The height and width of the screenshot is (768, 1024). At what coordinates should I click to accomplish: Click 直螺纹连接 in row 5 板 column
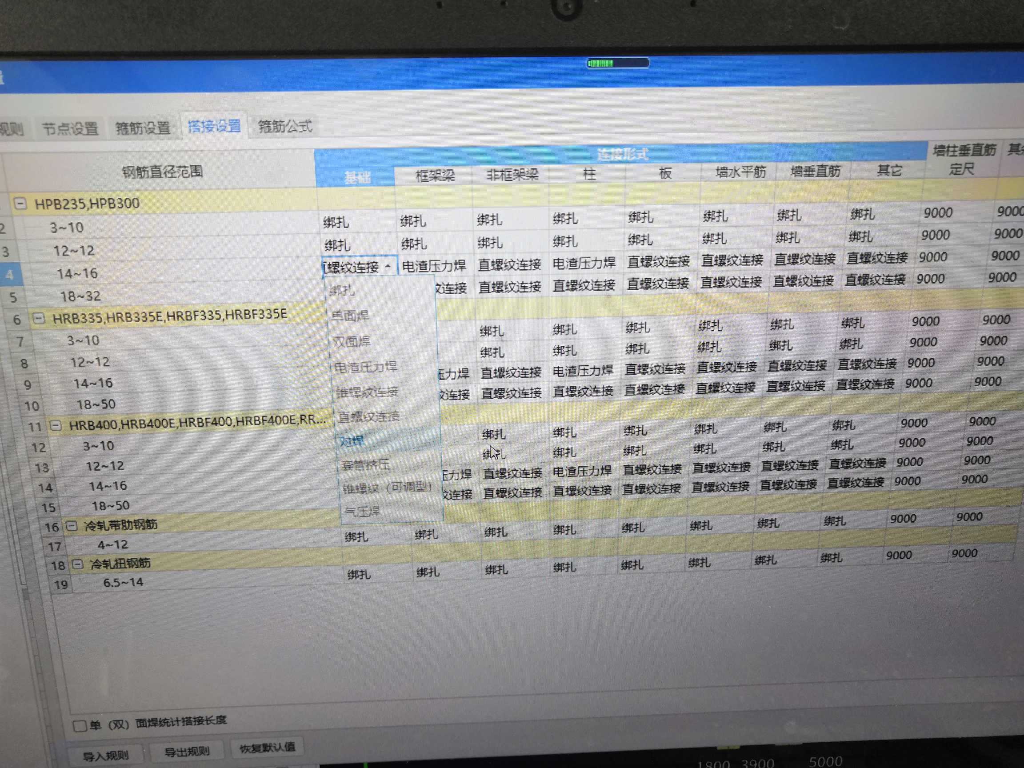pyautogui.click(x=657, y=283)
